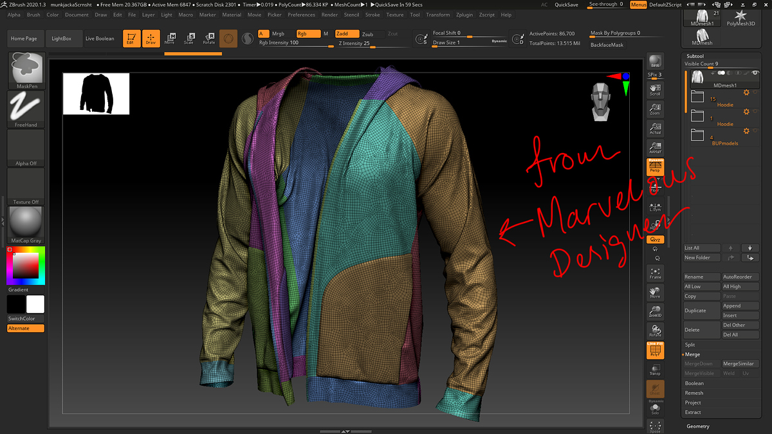The height and width of the screenshot is (434, 772).
Task: Choose the Scale transform tool
Action: (x=189, y=39)
